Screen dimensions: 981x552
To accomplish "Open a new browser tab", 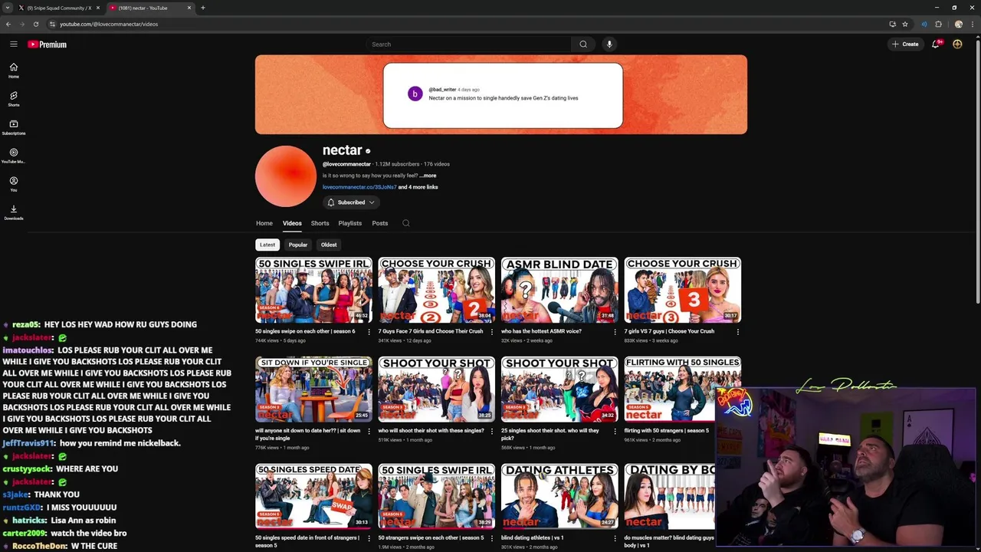I will point(203,8).
